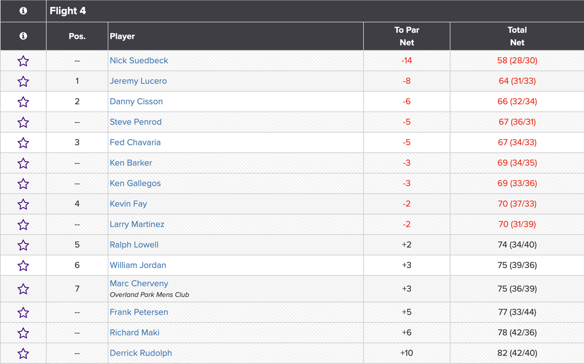The image size is (584, 364).
Task: Mark Ken Gallegos with the star icon
Action: pyautogui.click(x=23, y=184)
